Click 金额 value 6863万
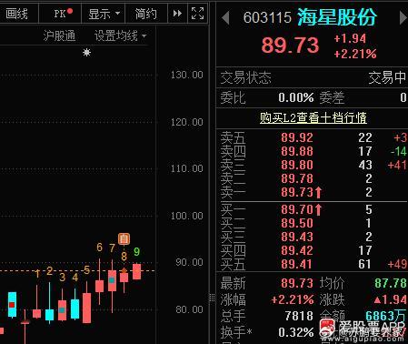This screenshot has width=408, height=344. [385, 316]
